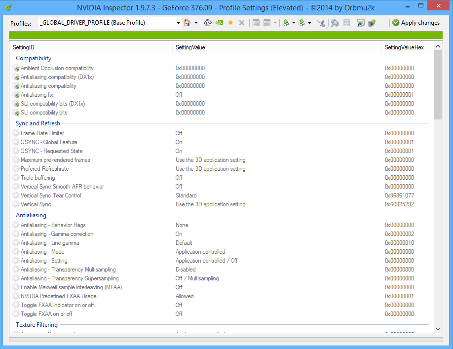This screenshot has height=349, width=453.
Task: Click the scan for modified profiles icon
Action: point(335,23)
